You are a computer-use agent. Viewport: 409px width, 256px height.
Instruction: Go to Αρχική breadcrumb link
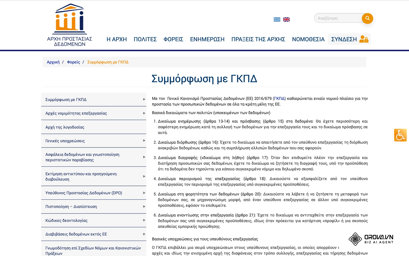tap(53, 62)
